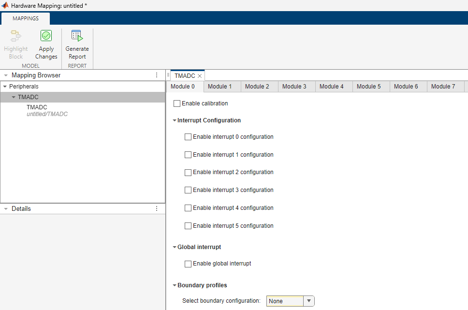Toggle Enable interrupt 0 configuration
Image resolution: width=468 pixels, height=310 pixels.
pos(188,137)
